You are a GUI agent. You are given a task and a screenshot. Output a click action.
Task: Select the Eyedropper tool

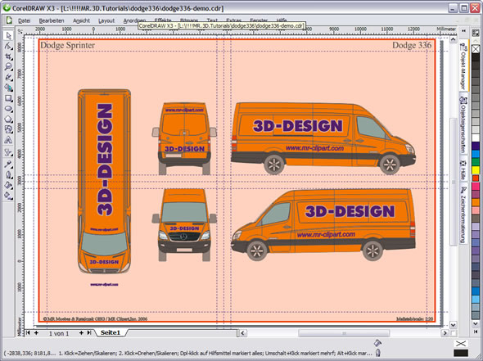[x=8, y=164]
